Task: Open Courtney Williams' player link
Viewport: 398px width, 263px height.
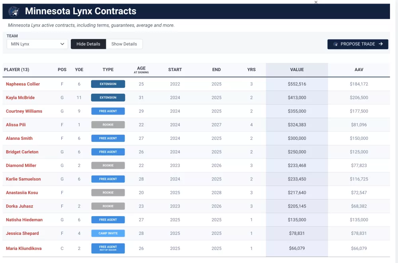Action: click(24, 111)
